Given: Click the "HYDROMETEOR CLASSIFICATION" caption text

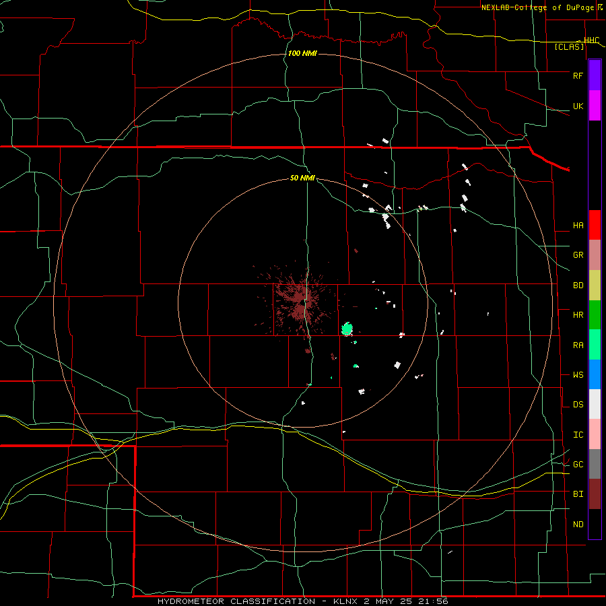Looking at the screenshot, I should [x=236, y=601].
